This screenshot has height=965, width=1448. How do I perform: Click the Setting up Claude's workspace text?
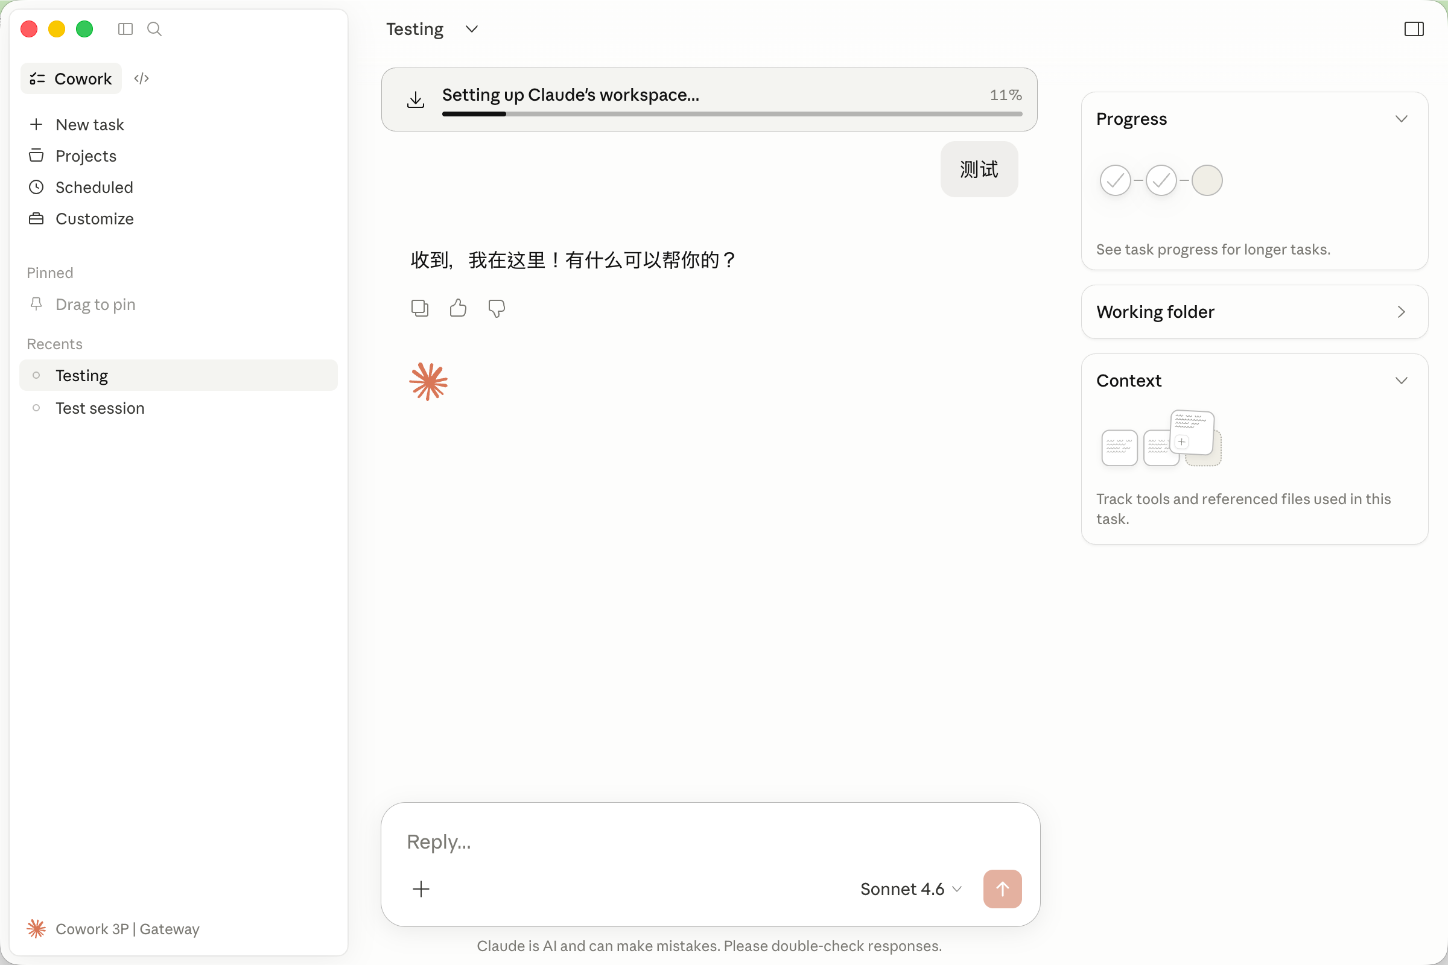click(570, 95)
